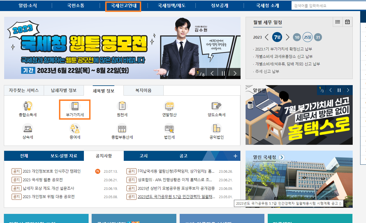The height and width of the screenshot is (223, 366).
Task: Select the 양도소득세 icon
Action: 216,106
